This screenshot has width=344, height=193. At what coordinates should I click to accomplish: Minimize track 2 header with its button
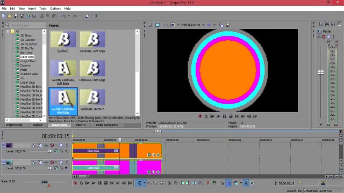pos(4,162)
